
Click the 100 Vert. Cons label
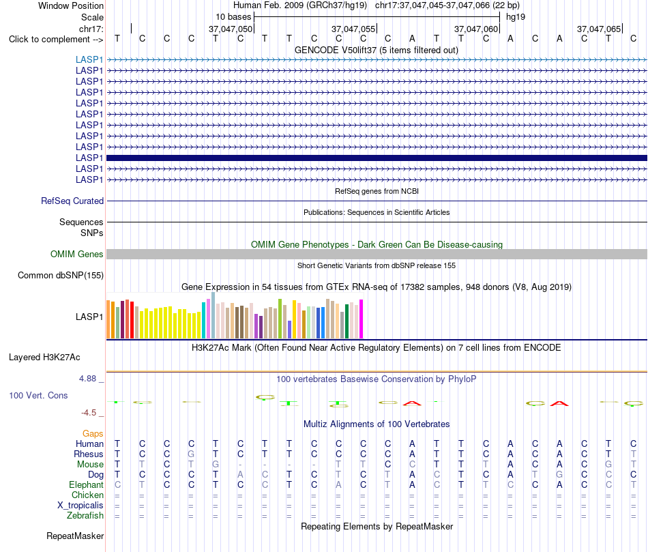click(38, 396)
